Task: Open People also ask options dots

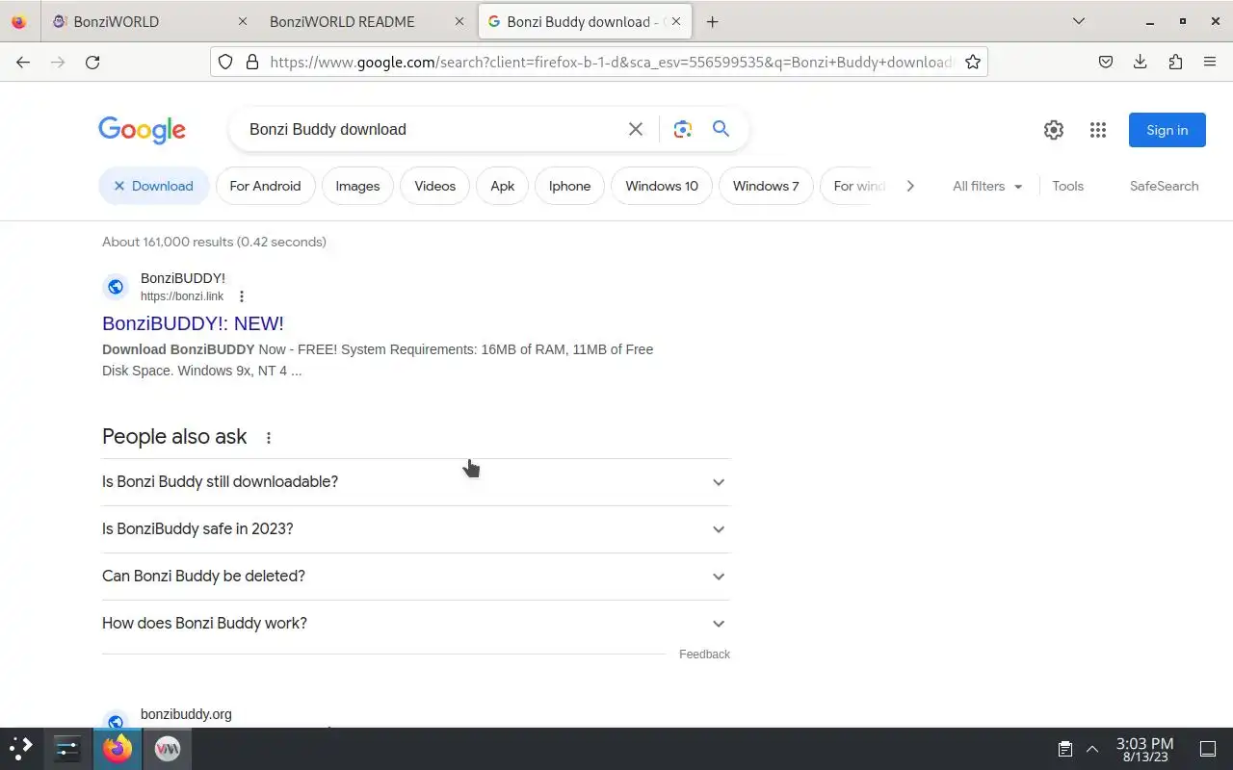Action: (x=269, y=438)
